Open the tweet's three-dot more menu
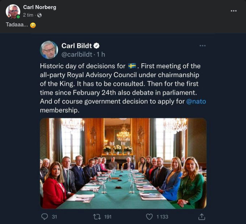 203,46
